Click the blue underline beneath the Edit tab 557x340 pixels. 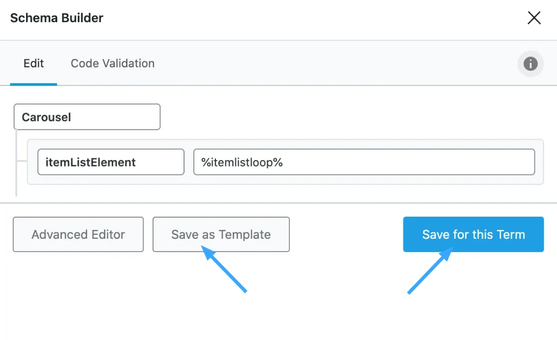point(33,84)
